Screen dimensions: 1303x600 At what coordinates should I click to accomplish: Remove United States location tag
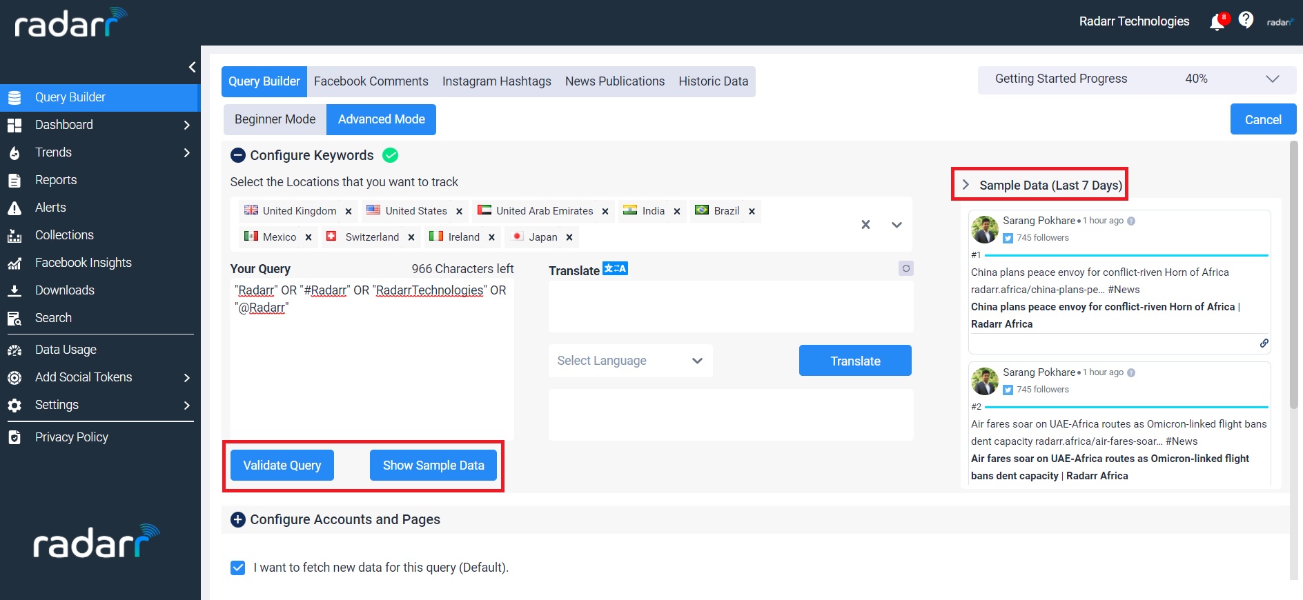459,212
